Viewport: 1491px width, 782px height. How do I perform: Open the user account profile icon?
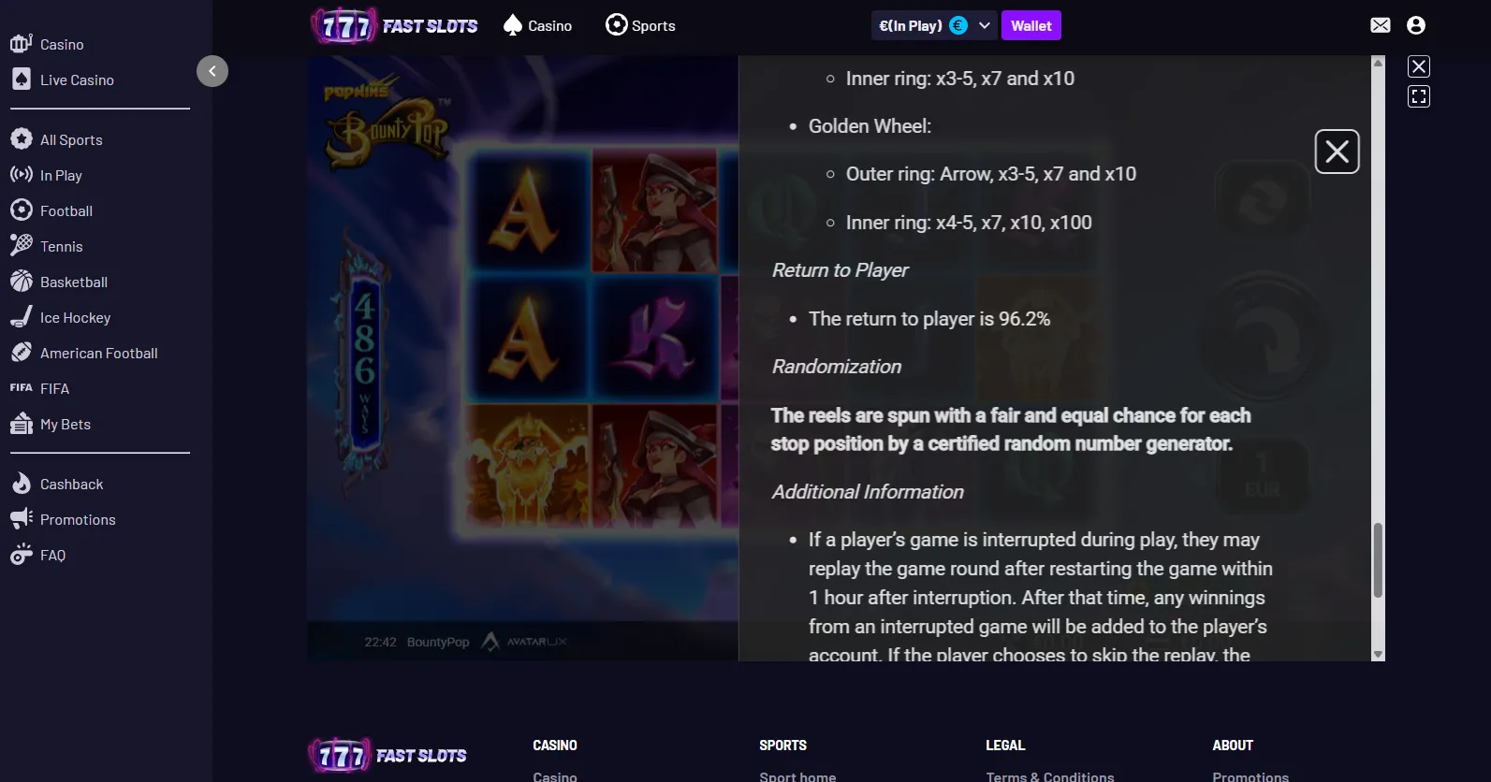(1415, 25)
